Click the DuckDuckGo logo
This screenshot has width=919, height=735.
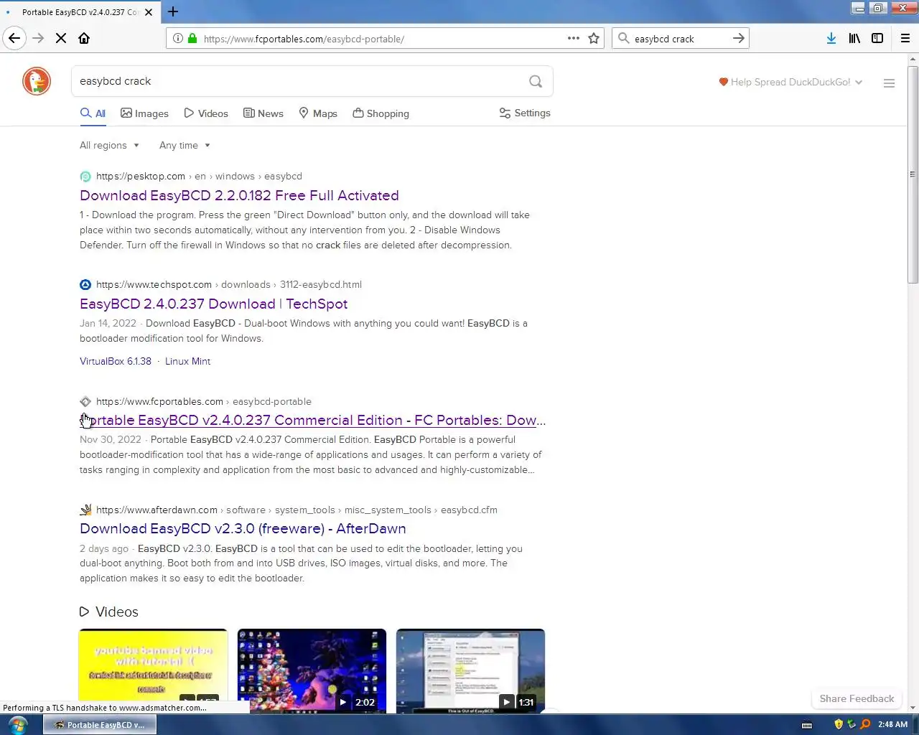(37, 81)
